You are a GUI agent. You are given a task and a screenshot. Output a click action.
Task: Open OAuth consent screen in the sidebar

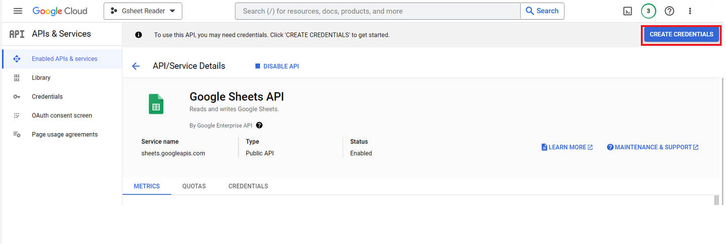62,115
